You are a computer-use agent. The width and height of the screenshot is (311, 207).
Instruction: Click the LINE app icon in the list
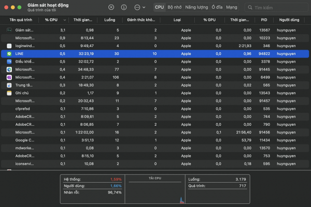(x=9, y=53)
